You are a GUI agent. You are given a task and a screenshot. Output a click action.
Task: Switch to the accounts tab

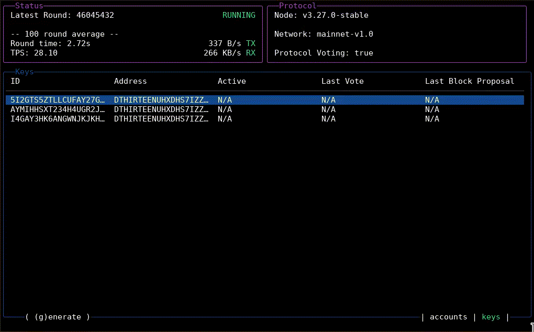pos(448,317)
